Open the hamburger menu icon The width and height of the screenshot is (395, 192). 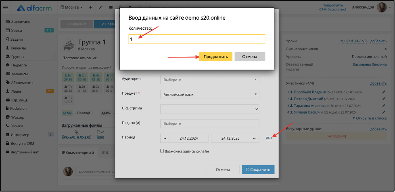(6, 8)
